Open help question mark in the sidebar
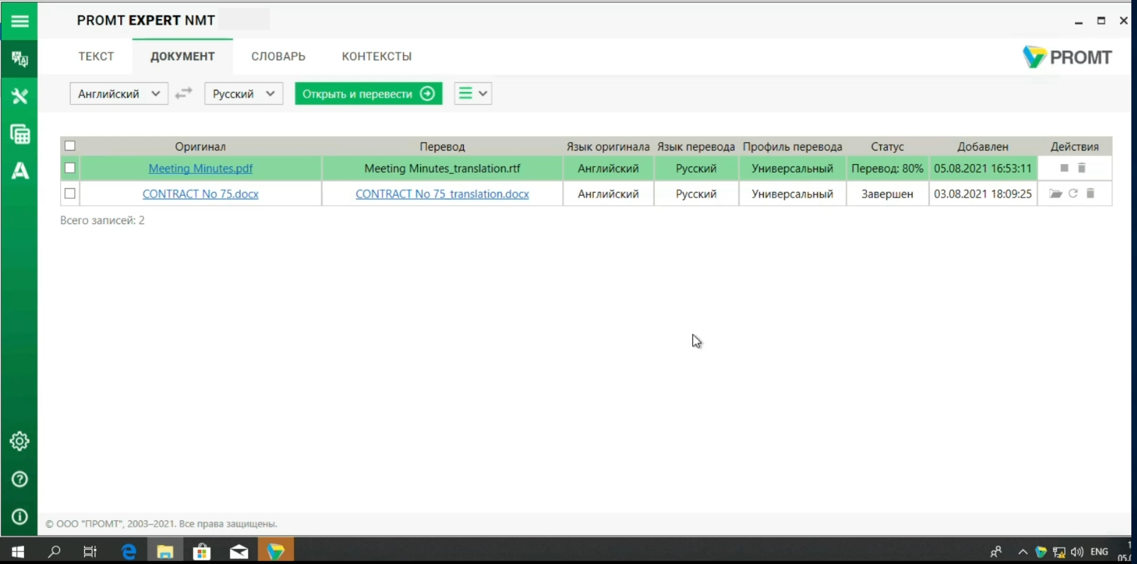 pos(20,479)
